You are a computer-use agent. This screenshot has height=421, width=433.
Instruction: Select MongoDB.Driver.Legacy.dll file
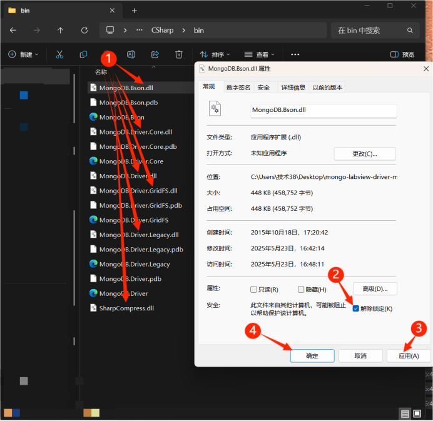pos(140,235)
